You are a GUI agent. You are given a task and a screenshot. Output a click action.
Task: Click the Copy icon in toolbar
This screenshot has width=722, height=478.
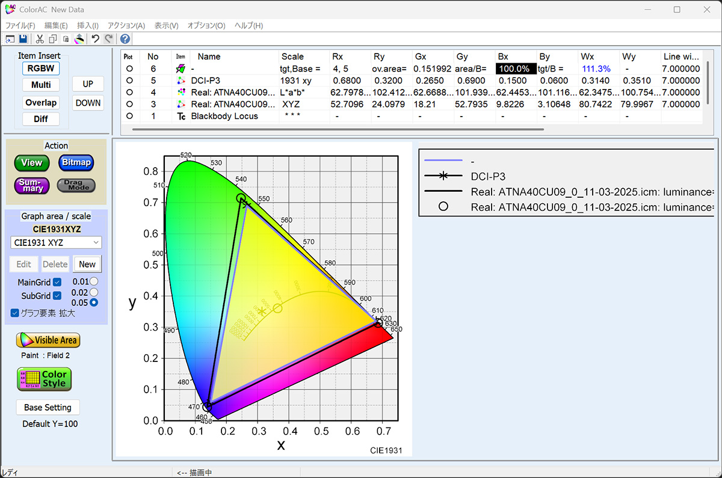pyautogui.click(x=53, y=39)
